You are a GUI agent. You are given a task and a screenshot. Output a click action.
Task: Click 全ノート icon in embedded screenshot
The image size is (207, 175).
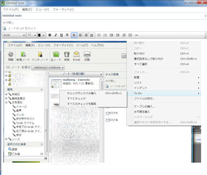(x=56, y=54)
